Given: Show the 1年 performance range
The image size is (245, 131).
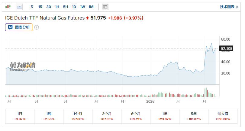Looking at the screenshot, I should [165, 116].
